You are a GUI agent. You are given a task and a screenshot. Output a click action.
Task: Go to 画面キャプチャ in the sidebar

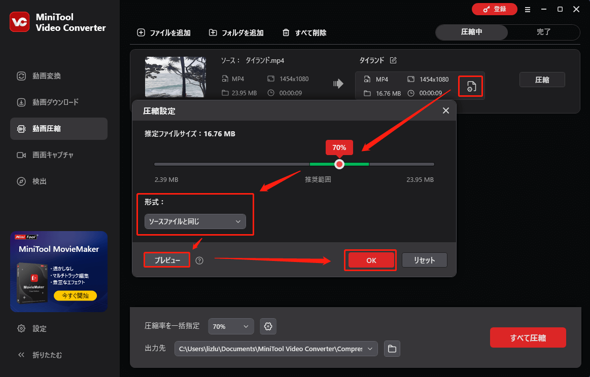[59, 155]
